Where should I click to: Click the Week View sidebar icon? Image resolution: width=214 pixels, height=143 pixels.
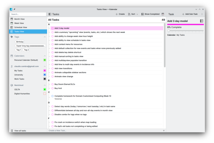[12, 23]
